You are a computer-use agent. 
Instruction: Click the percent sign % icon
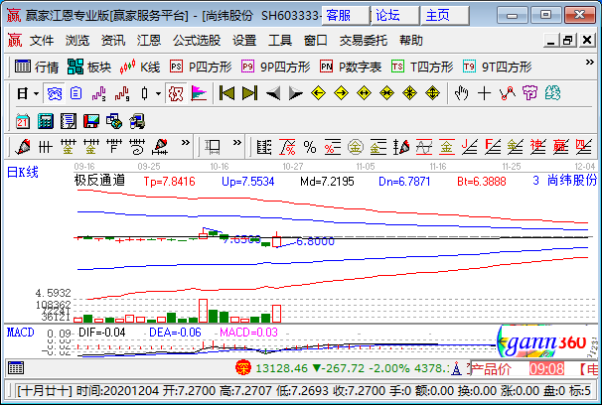(310, 147)
